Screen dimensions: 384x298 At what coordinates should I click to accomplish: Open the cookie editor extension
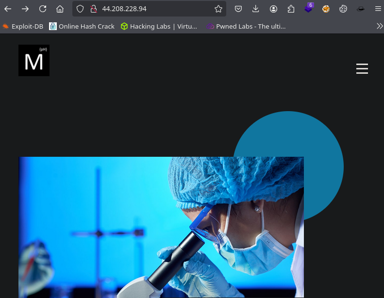coord(343,9)
